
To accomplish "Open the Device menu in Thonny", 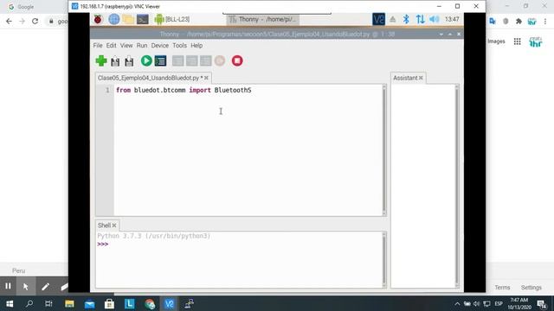I will coord(159,46).
